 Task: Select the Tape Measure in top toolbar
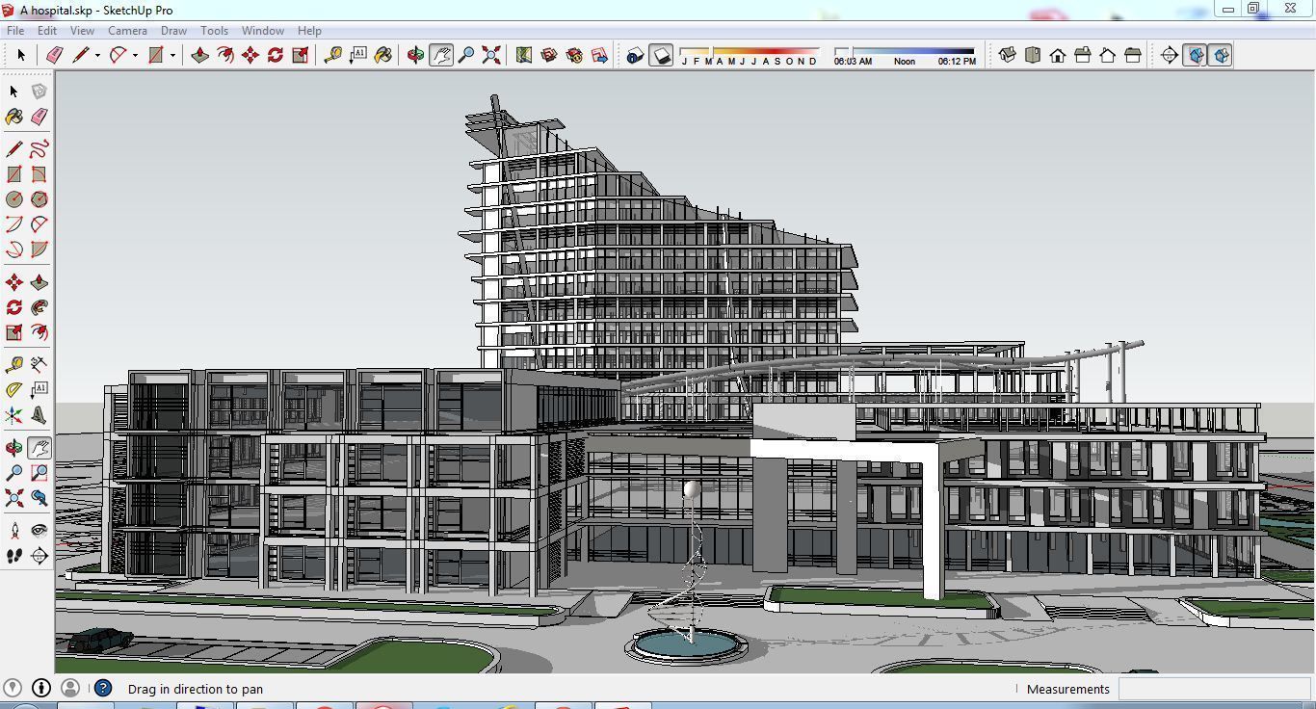point(333,56)
